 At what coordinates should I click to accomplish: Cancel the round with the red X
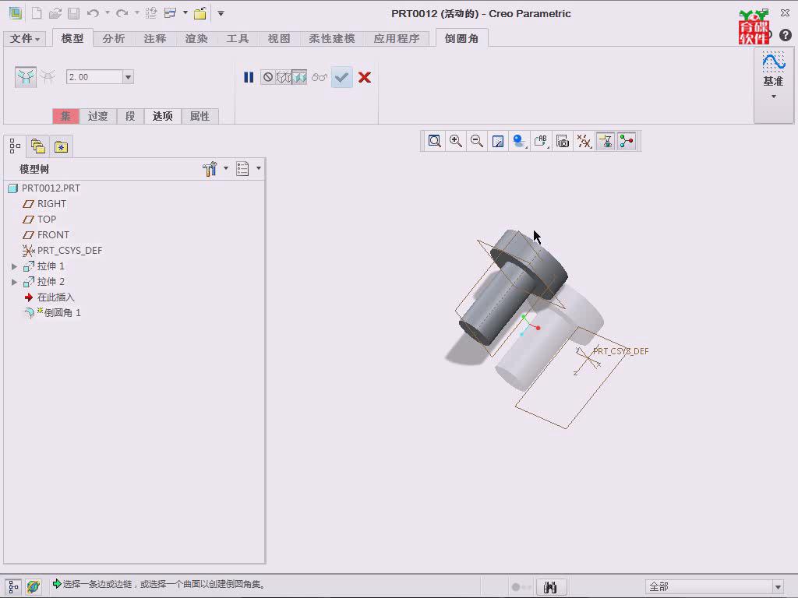pyautogui.click(x=365, y=77)
